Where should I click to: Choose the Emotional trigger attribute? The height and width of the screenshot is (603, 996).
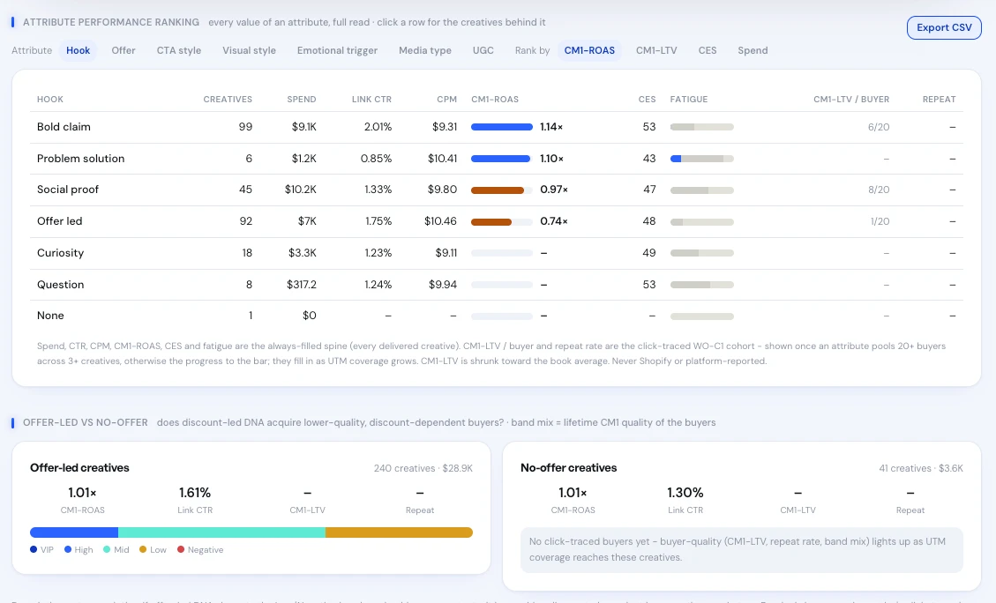[x=337, y=50]
